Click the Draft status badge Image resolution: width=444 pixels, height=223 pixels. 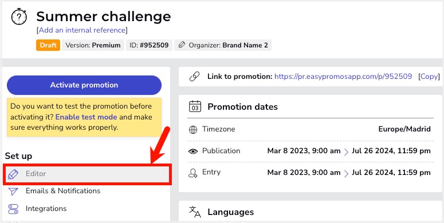point(48,45)
